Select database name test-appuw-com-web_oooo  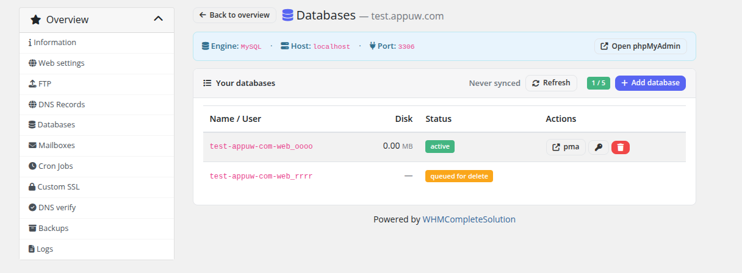[261, 147]
